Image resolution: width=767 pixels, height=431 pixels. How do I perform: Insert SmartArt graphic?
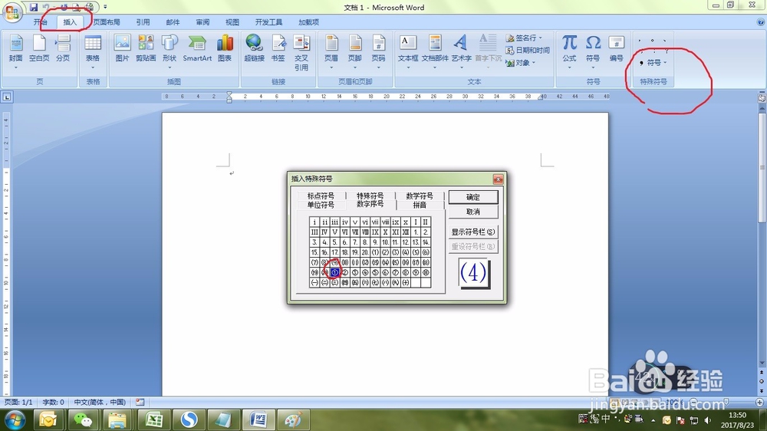(197, 48)
